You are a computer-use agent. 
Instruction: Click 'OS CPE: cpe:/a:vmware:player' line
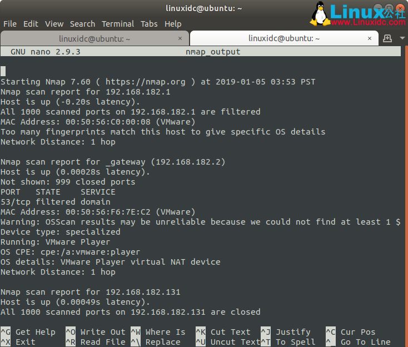point(70,252)
